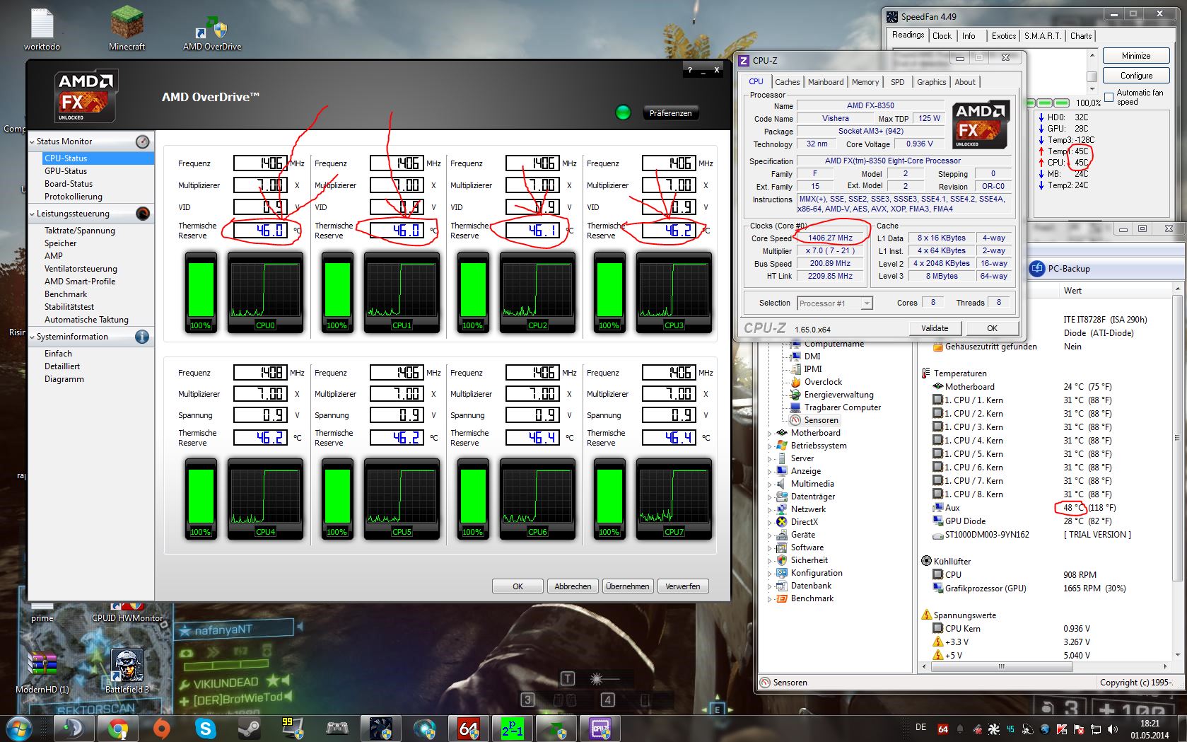Click the Wert column header in AIDA64
Screen dimensions: 1187x742
(1072, 291)
